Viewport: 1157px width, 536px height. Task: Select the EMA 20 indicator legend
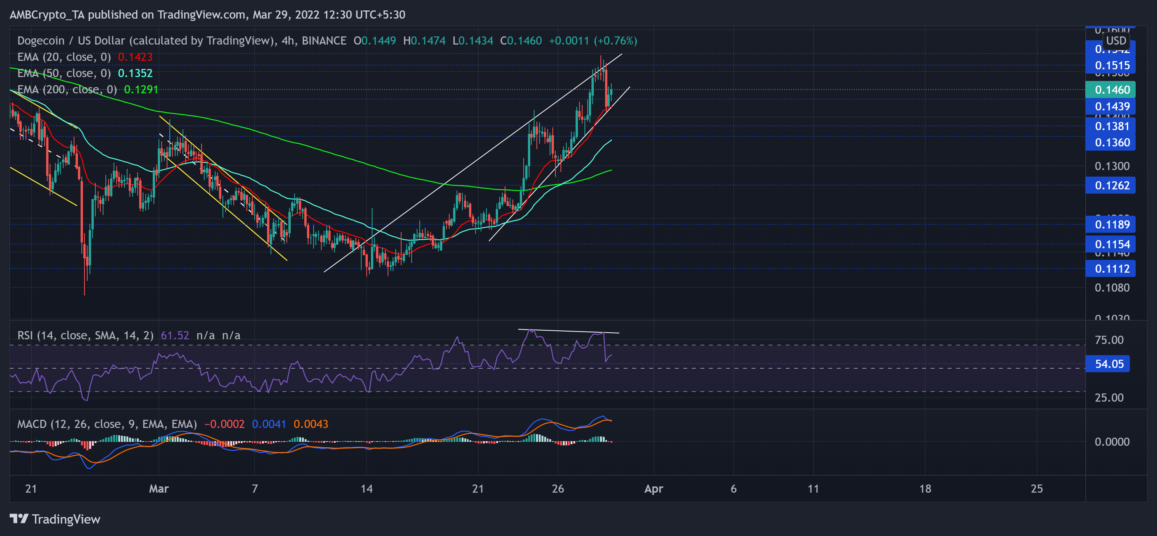[x=64, y=57]
